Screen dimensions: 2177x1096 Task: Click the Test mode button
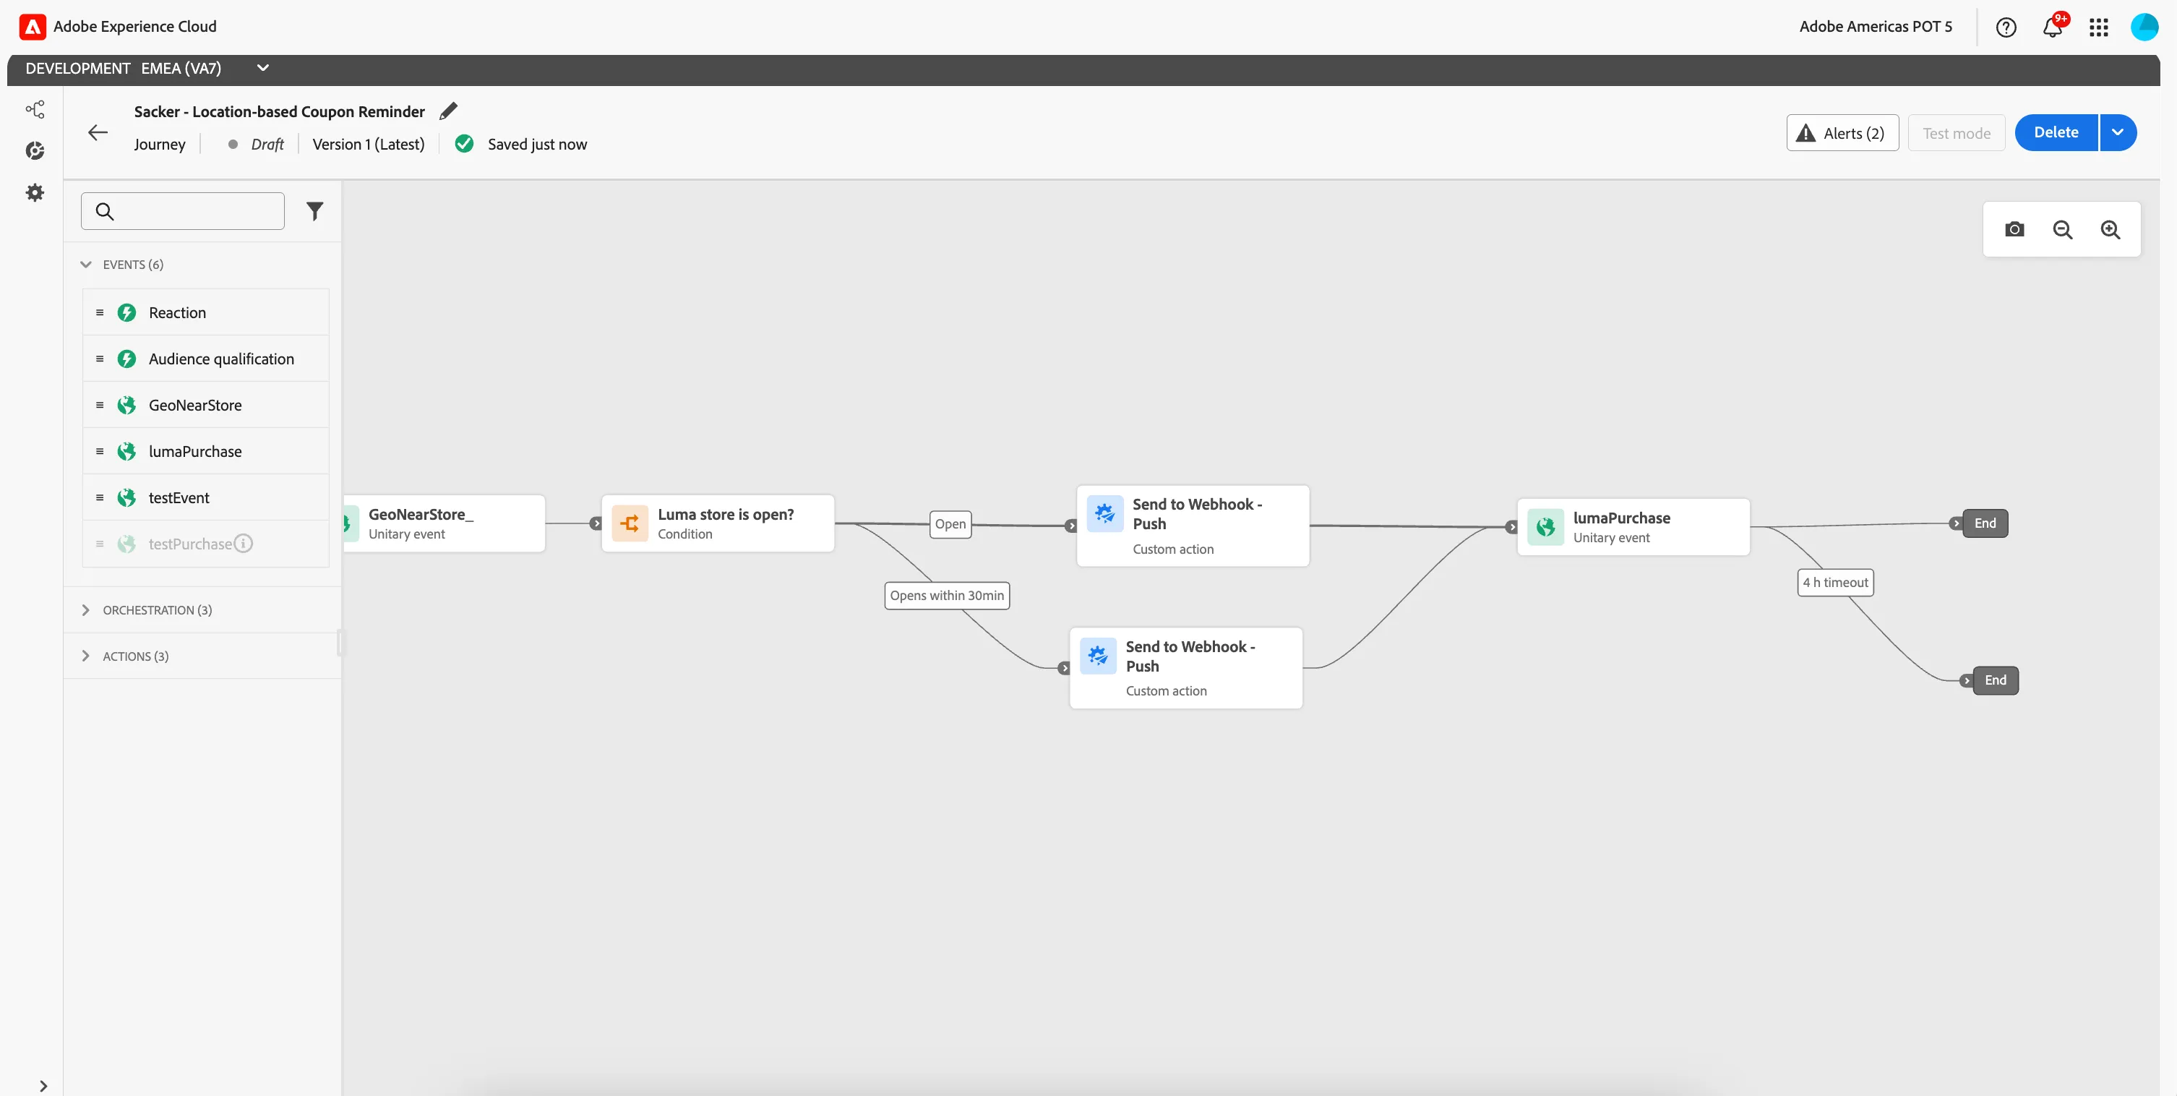click(1957, 133)
